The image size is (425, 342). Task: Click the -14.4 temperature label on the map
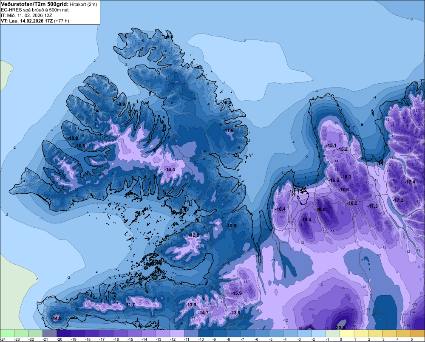point(170,170)
